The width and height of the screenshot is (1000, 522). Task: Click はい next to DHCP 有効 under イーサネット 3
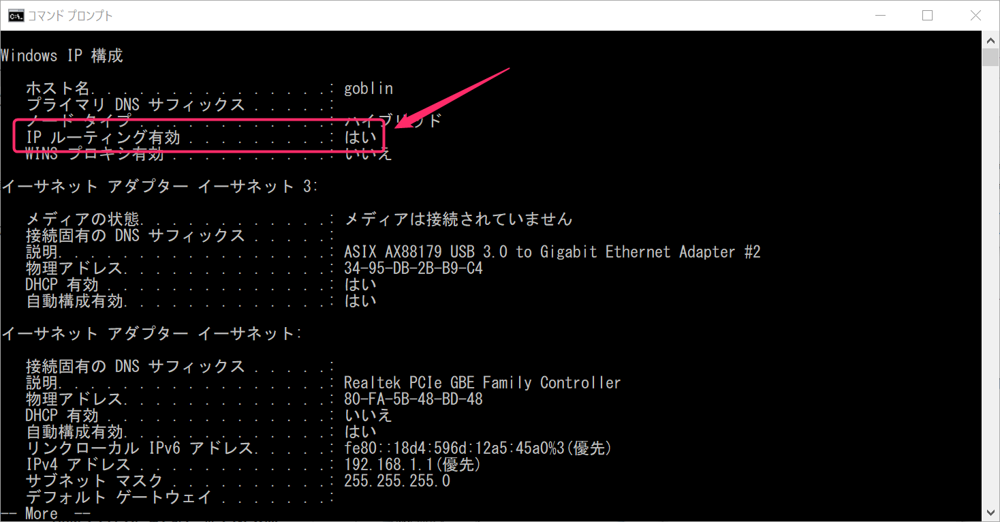click(360, 285)
